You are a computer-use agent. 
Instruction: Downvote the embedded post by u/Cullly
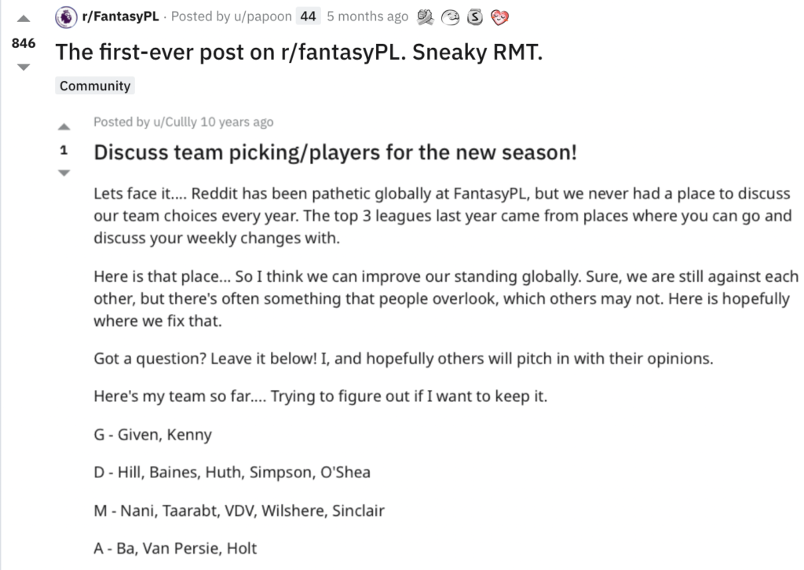click(x=64, y=173)
